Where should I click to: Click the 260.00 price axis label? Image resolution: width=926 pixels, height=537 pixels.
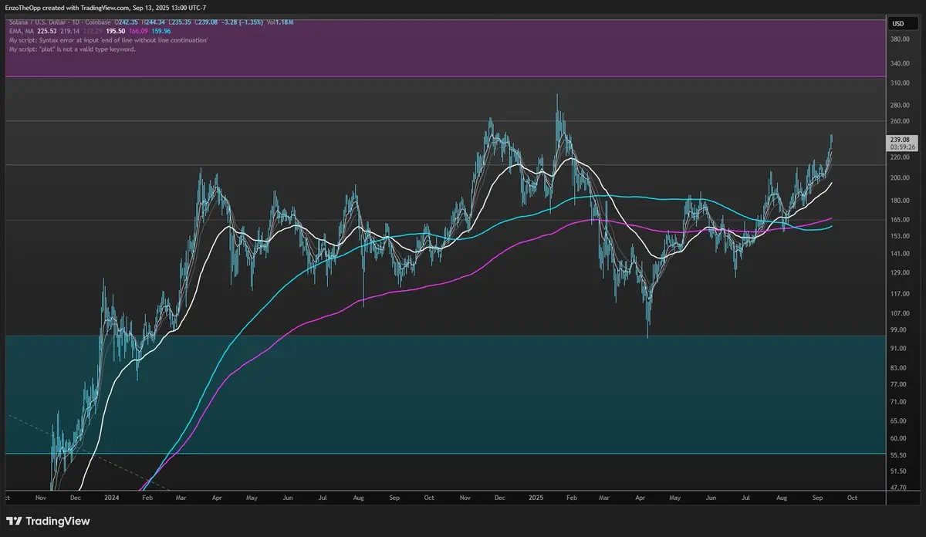pos(900,121)
